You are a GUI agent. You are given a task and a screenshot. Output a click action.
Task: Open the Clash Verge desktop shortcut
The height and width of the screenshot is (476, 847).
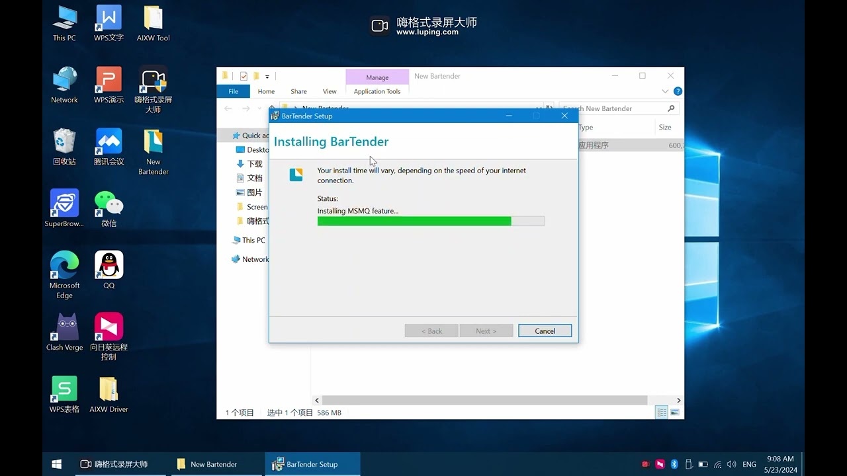click(64, 332)
